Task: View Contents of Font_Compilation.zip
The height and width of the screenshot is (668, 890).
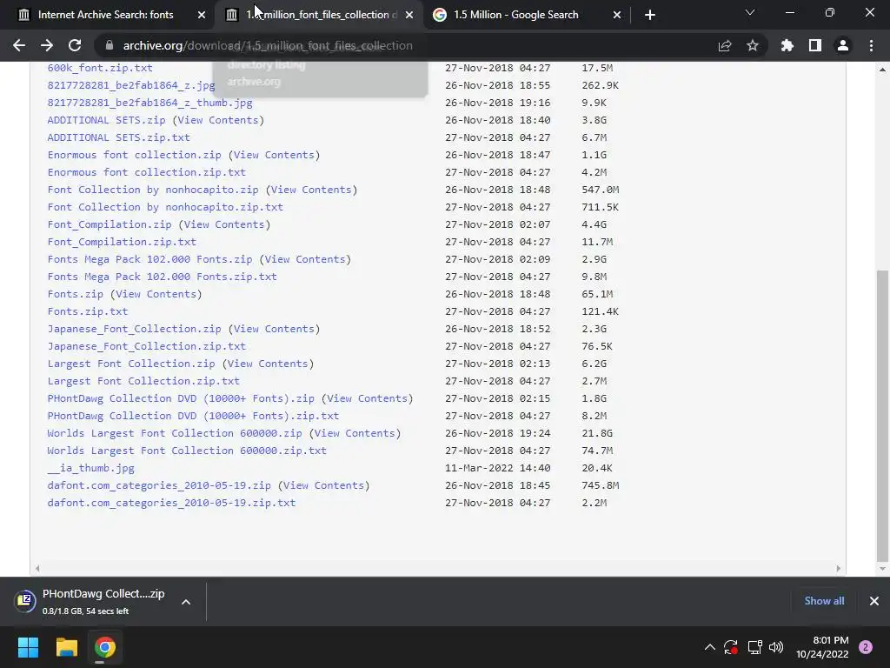Action: tap(224, 224)
